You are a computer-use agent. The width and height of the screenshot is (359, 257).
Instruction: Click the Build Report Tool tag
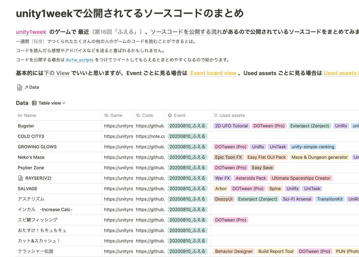[x=276, y=251]
